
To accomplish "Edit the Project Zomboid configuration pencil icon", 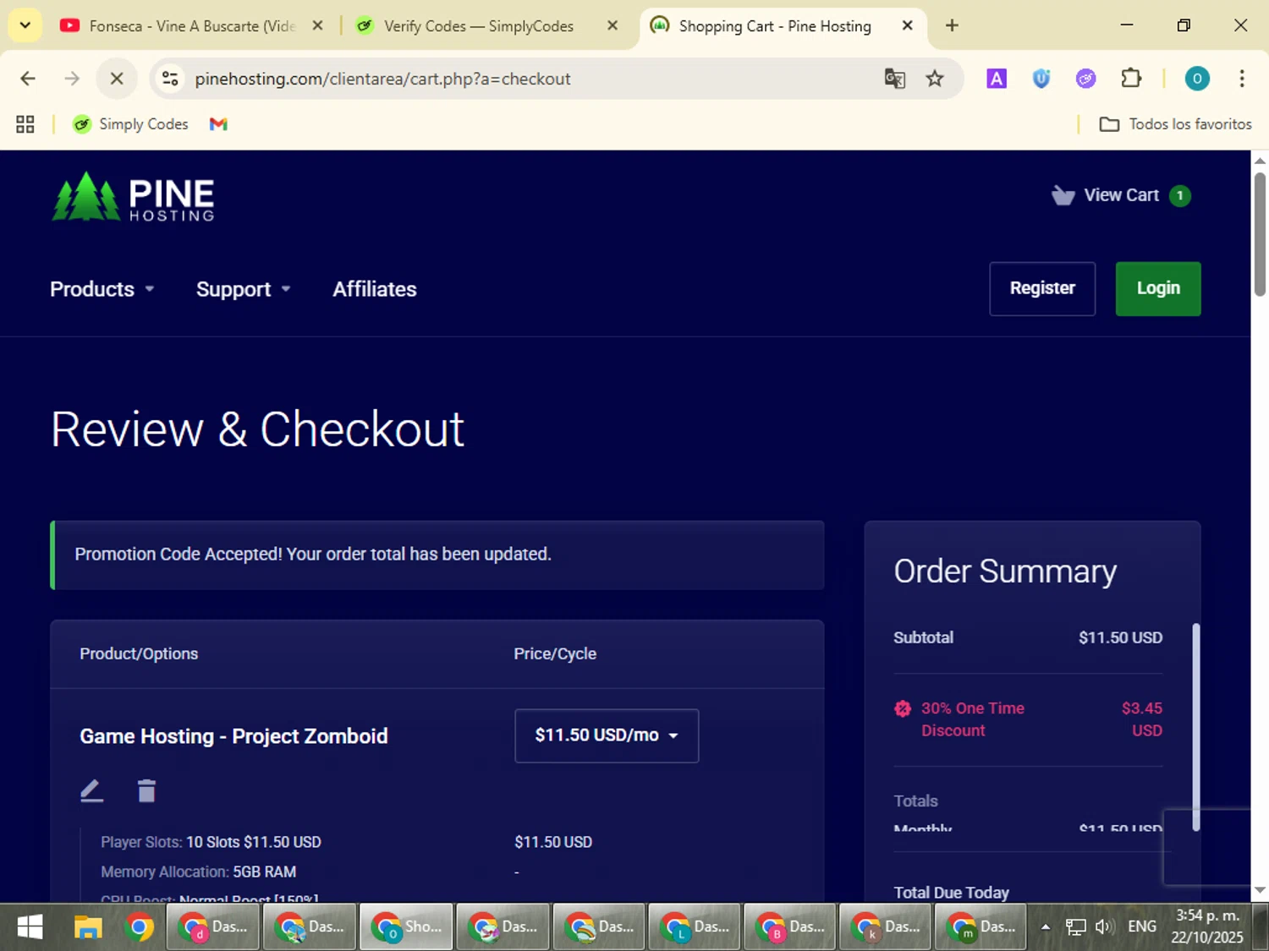I will [91, 790].
